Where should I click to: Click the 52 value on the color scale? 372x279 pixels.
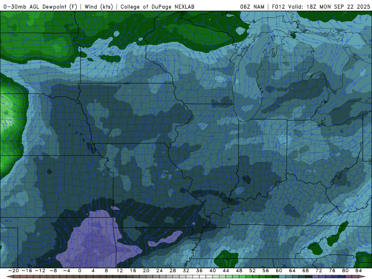[x=252, y=271]
